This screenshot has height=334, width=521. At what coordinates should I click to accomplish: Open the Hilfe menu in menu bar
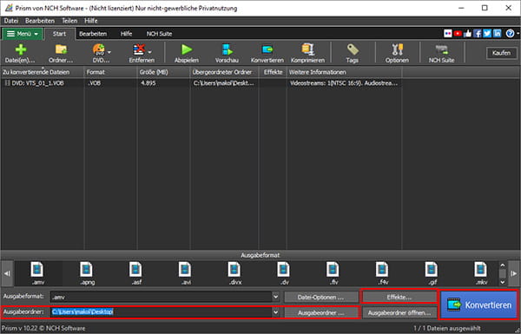pyautogui.click(x=91, y=21)
